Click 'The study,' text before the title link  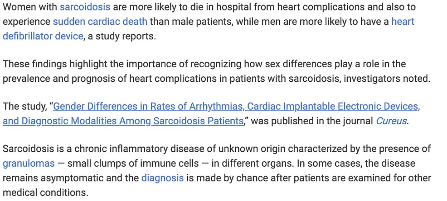(x=24, y=107)
